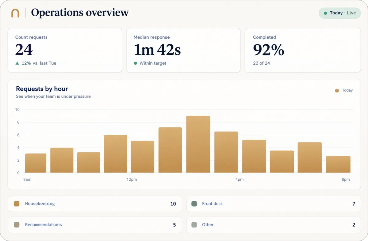The image size is (368, 241).
Task: Click the Front desk count 7
Action: tap(354, 204)
